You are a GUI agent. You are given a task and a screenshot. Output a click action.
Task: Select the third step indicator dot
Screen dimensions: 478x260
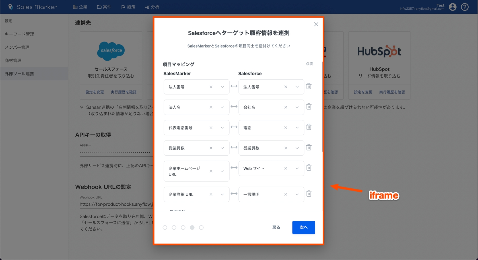[x=183, y=228]
